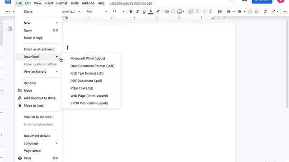The width and height of the screenshot is (289, 162).
Task: Open the Edit menu
Action: click(x=28, y=3)
